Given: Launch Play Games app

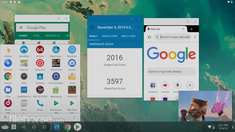Looking at the screenshot, I should [56, 103].
